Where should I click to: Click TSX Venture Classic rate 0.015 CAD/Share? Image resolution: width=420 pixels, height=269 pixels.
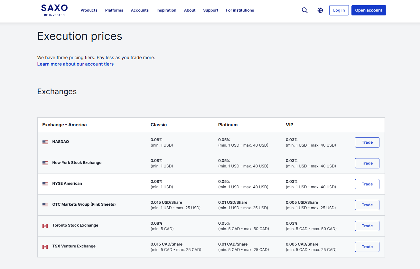(x=166, y=244)
